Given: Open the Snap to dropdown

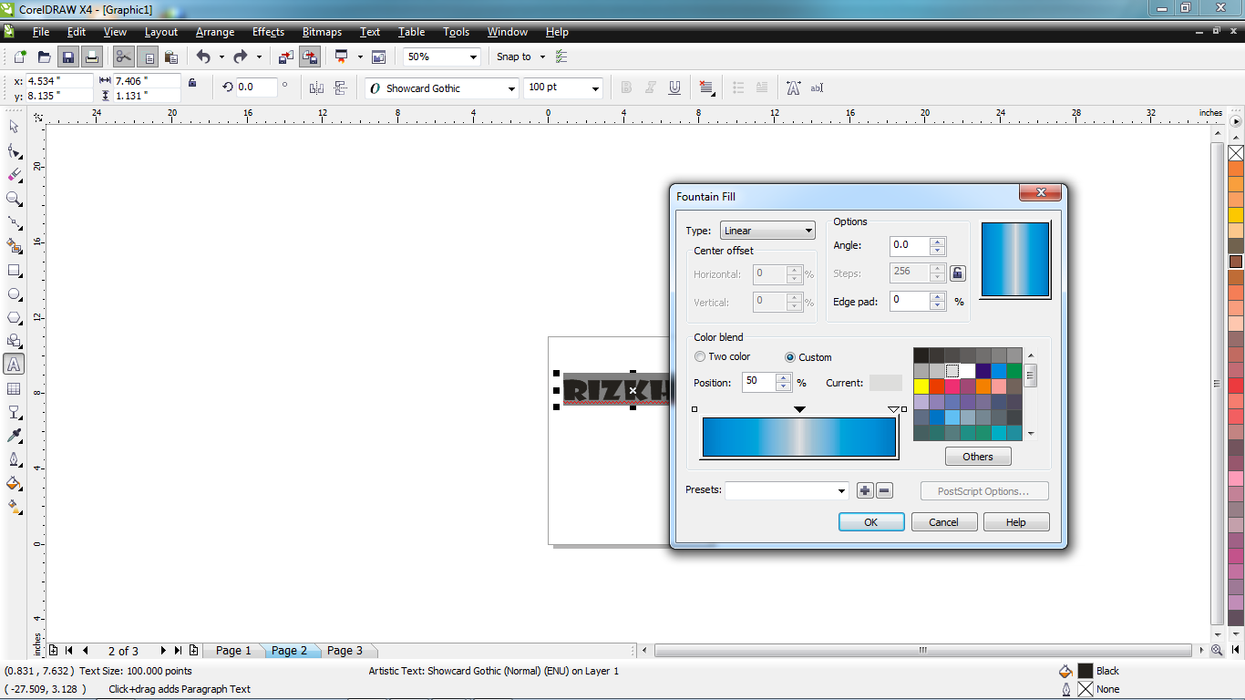Looking at the screenshot, I should (x=542, y=57).
